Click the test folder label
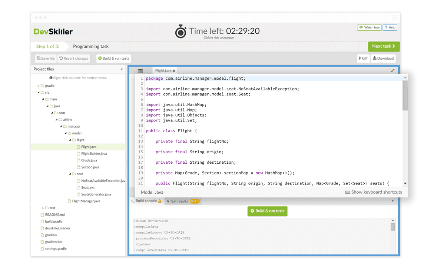Image resolution: width=431 pixels, height=270 pixels. (x=53, y=208)
